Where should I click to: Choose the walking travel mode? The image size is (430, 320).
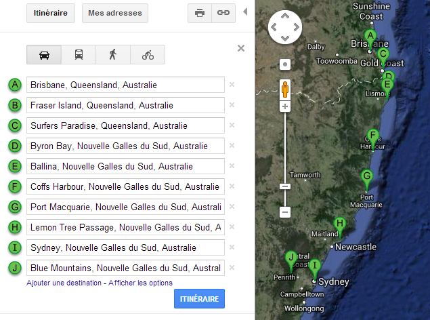point(113,55)
